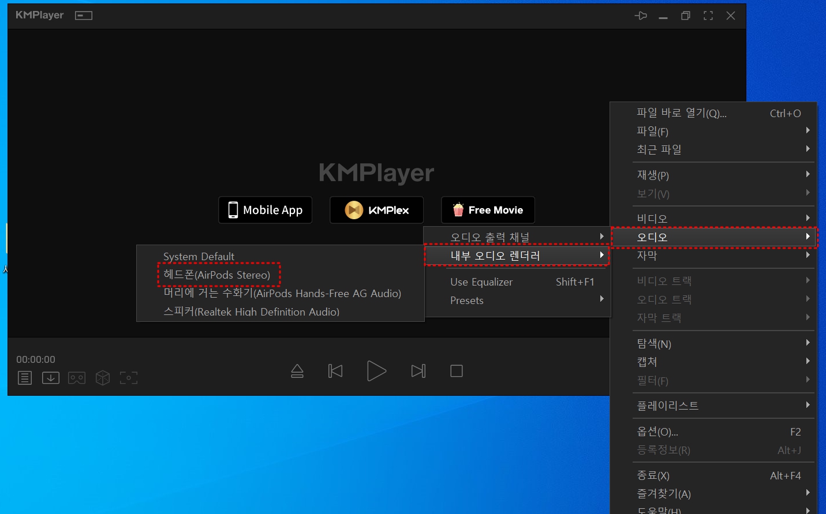Click the screen capture focus icon
Screen dimensions: 826x514
[x=129, y=378]
